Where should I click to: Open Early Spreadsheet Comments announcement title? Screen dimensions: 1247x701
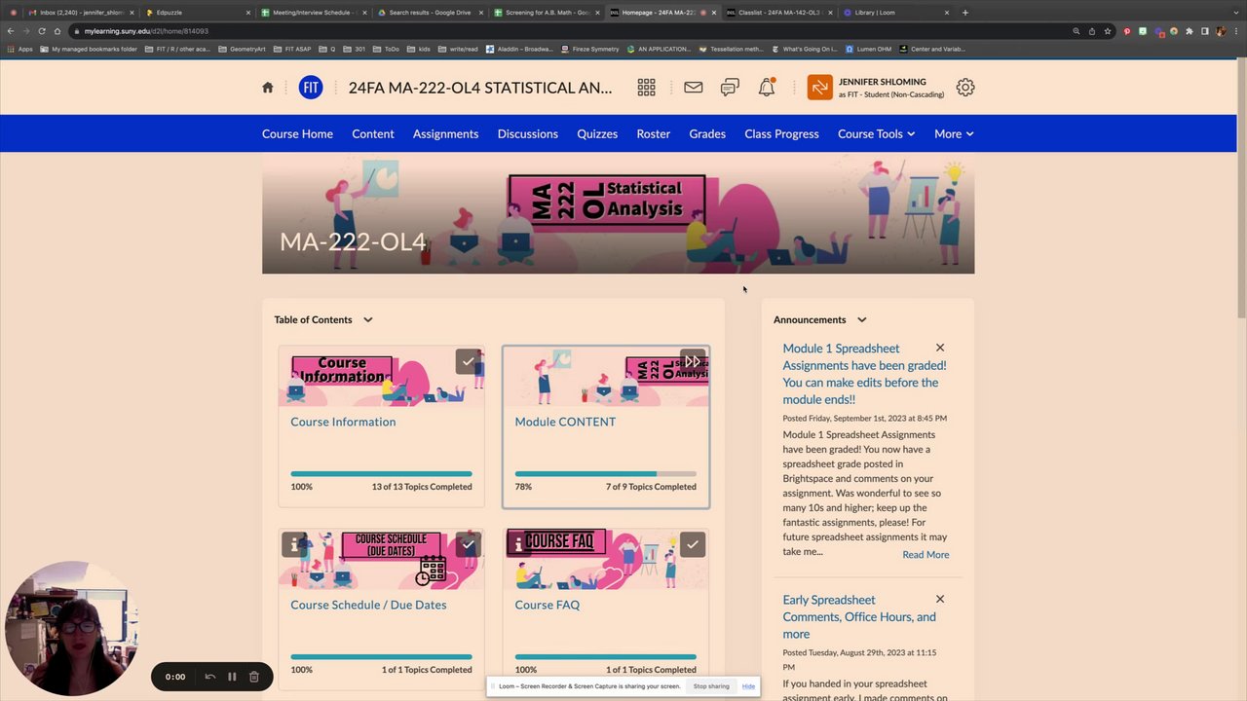(x=859, y=617)
